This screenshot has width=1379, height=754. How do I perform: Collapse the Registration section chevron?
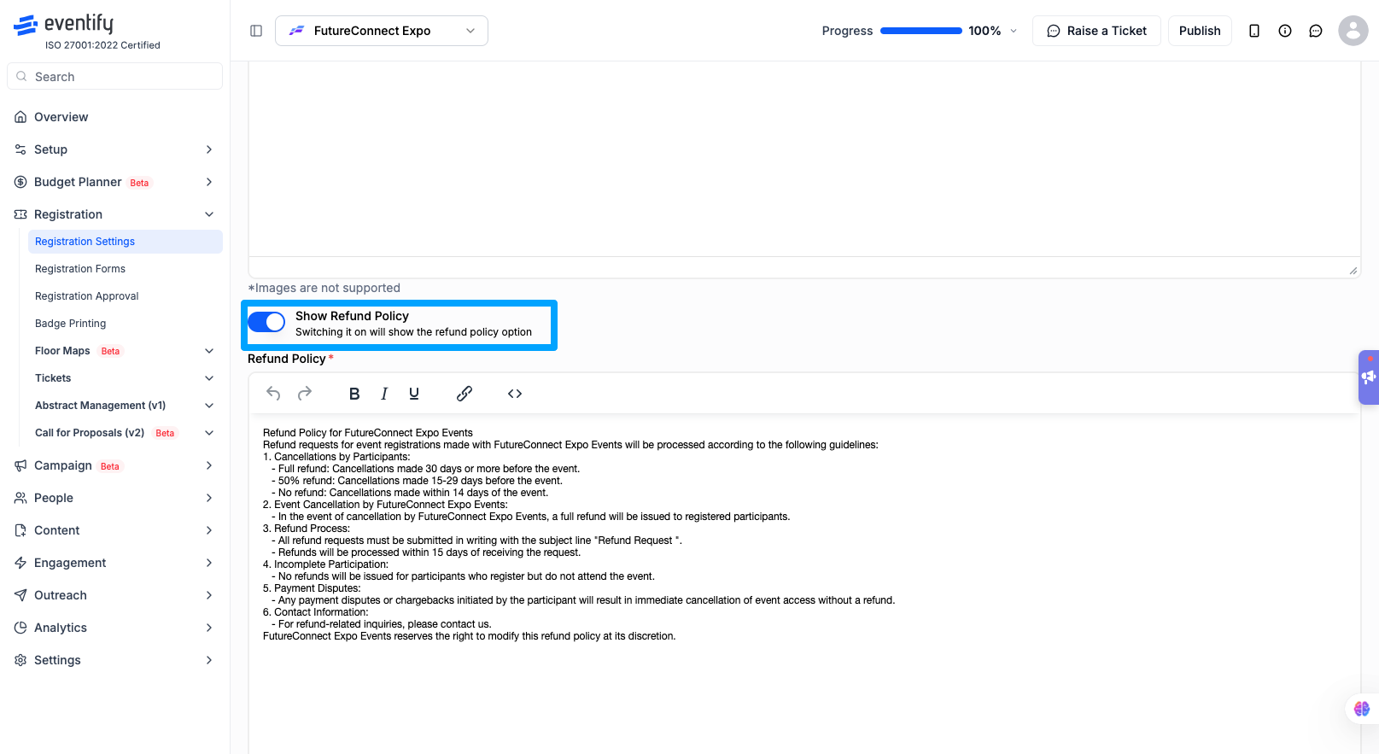tap(209, 214)
